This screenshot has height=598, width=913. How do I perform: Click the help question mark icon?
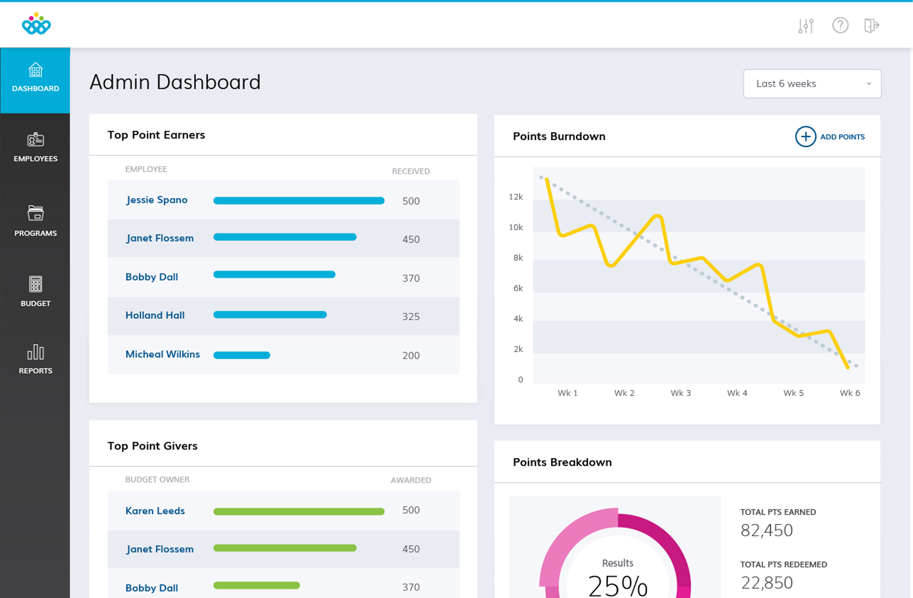[x=840, y=26]
